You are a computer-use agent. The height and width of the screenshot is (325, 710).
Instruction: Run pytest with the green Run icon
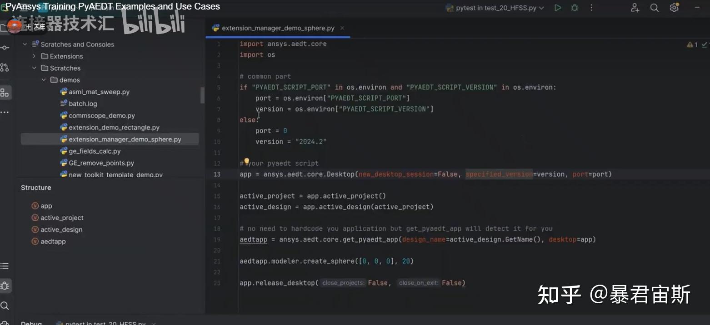pyautogui.click(x=558, y=8)
